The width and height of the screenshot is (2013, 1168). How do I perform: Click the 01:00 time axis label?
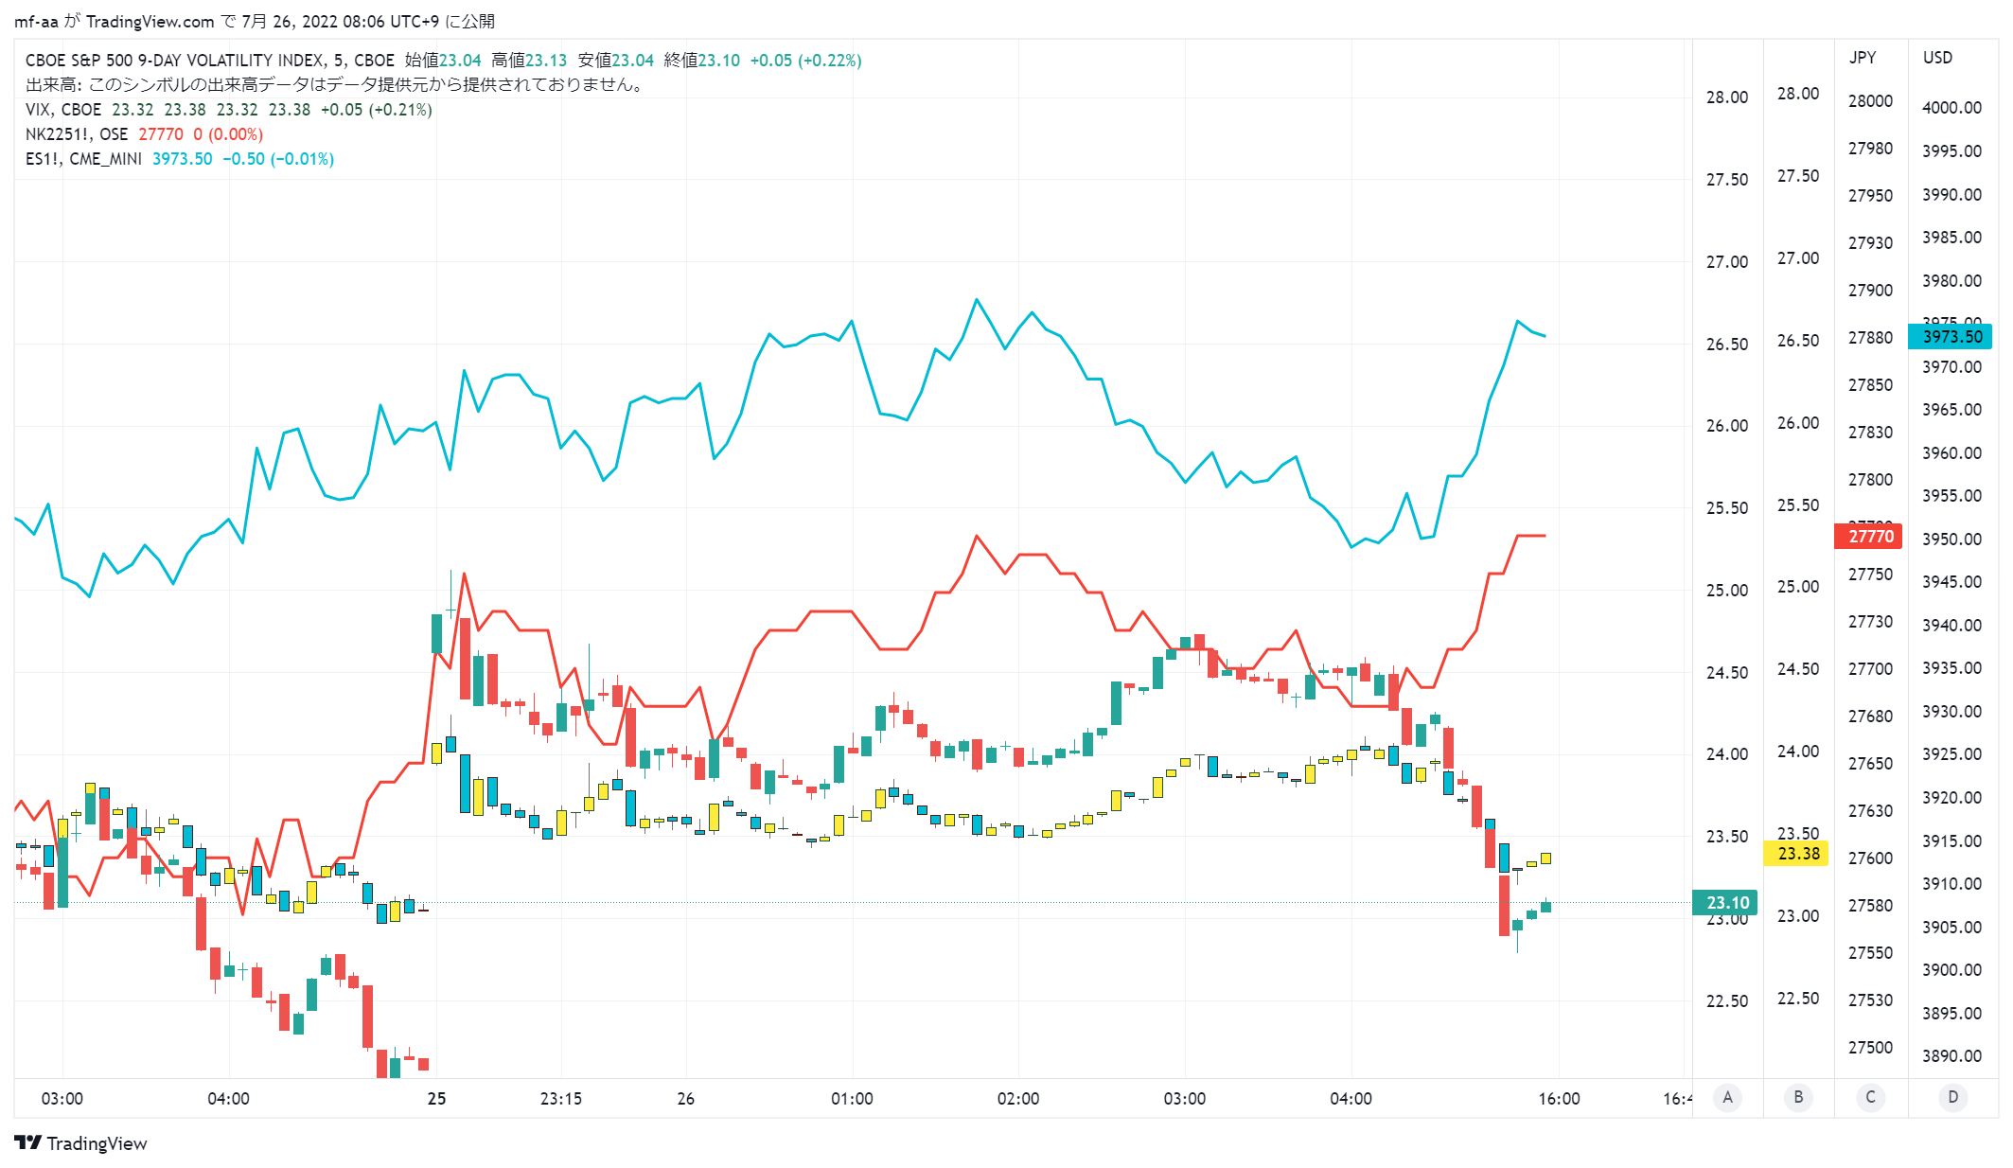tap(852, 1099)
